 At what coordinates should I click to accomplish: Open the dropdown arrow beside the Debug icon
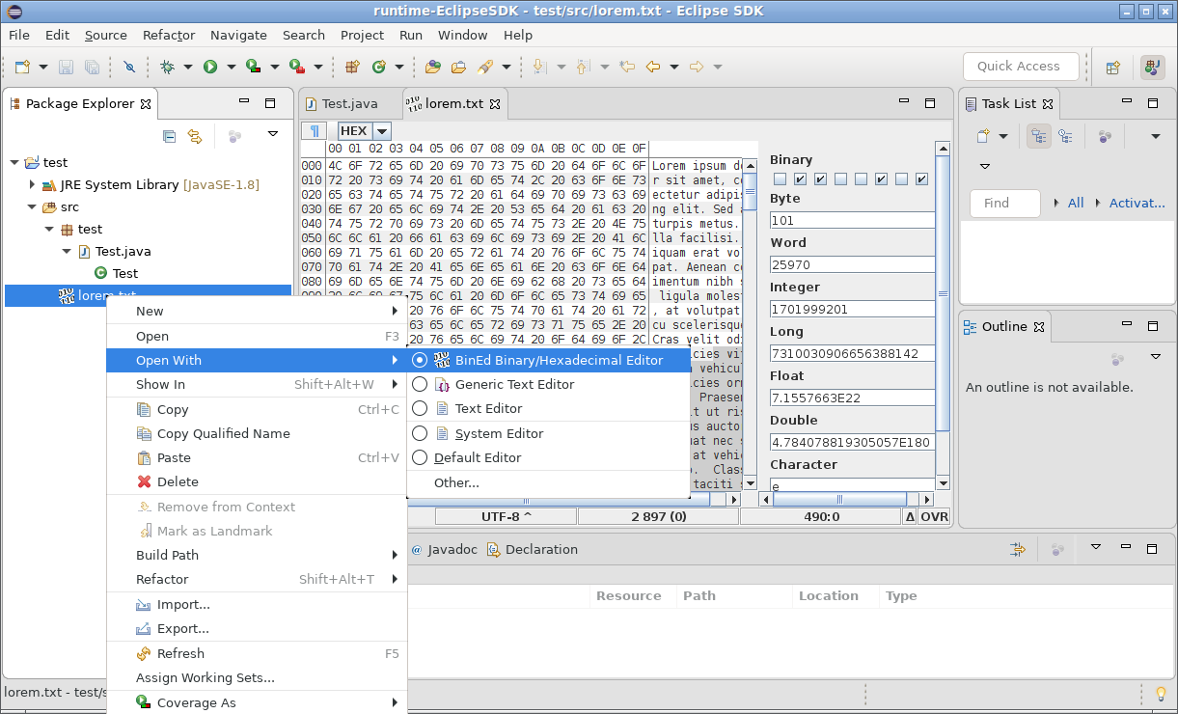click(188, 67)
